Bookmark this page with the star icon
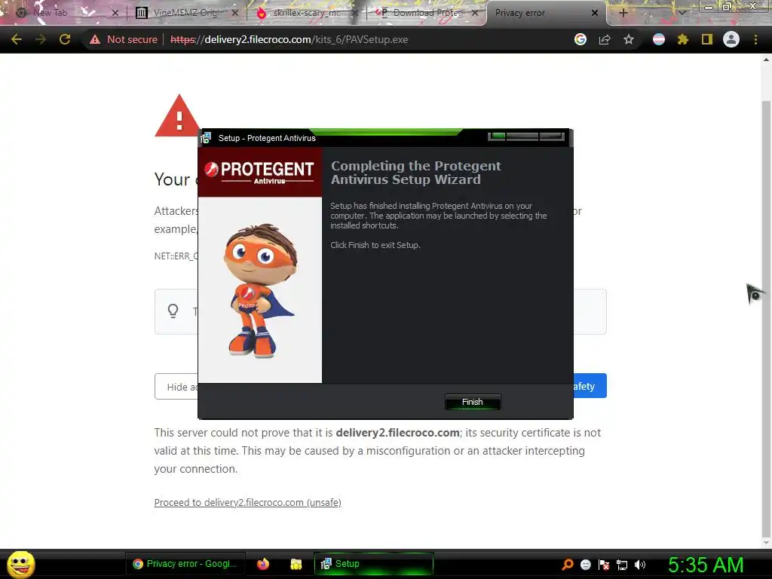This screenshot has height=579, width=772. [x=628, y=39]
